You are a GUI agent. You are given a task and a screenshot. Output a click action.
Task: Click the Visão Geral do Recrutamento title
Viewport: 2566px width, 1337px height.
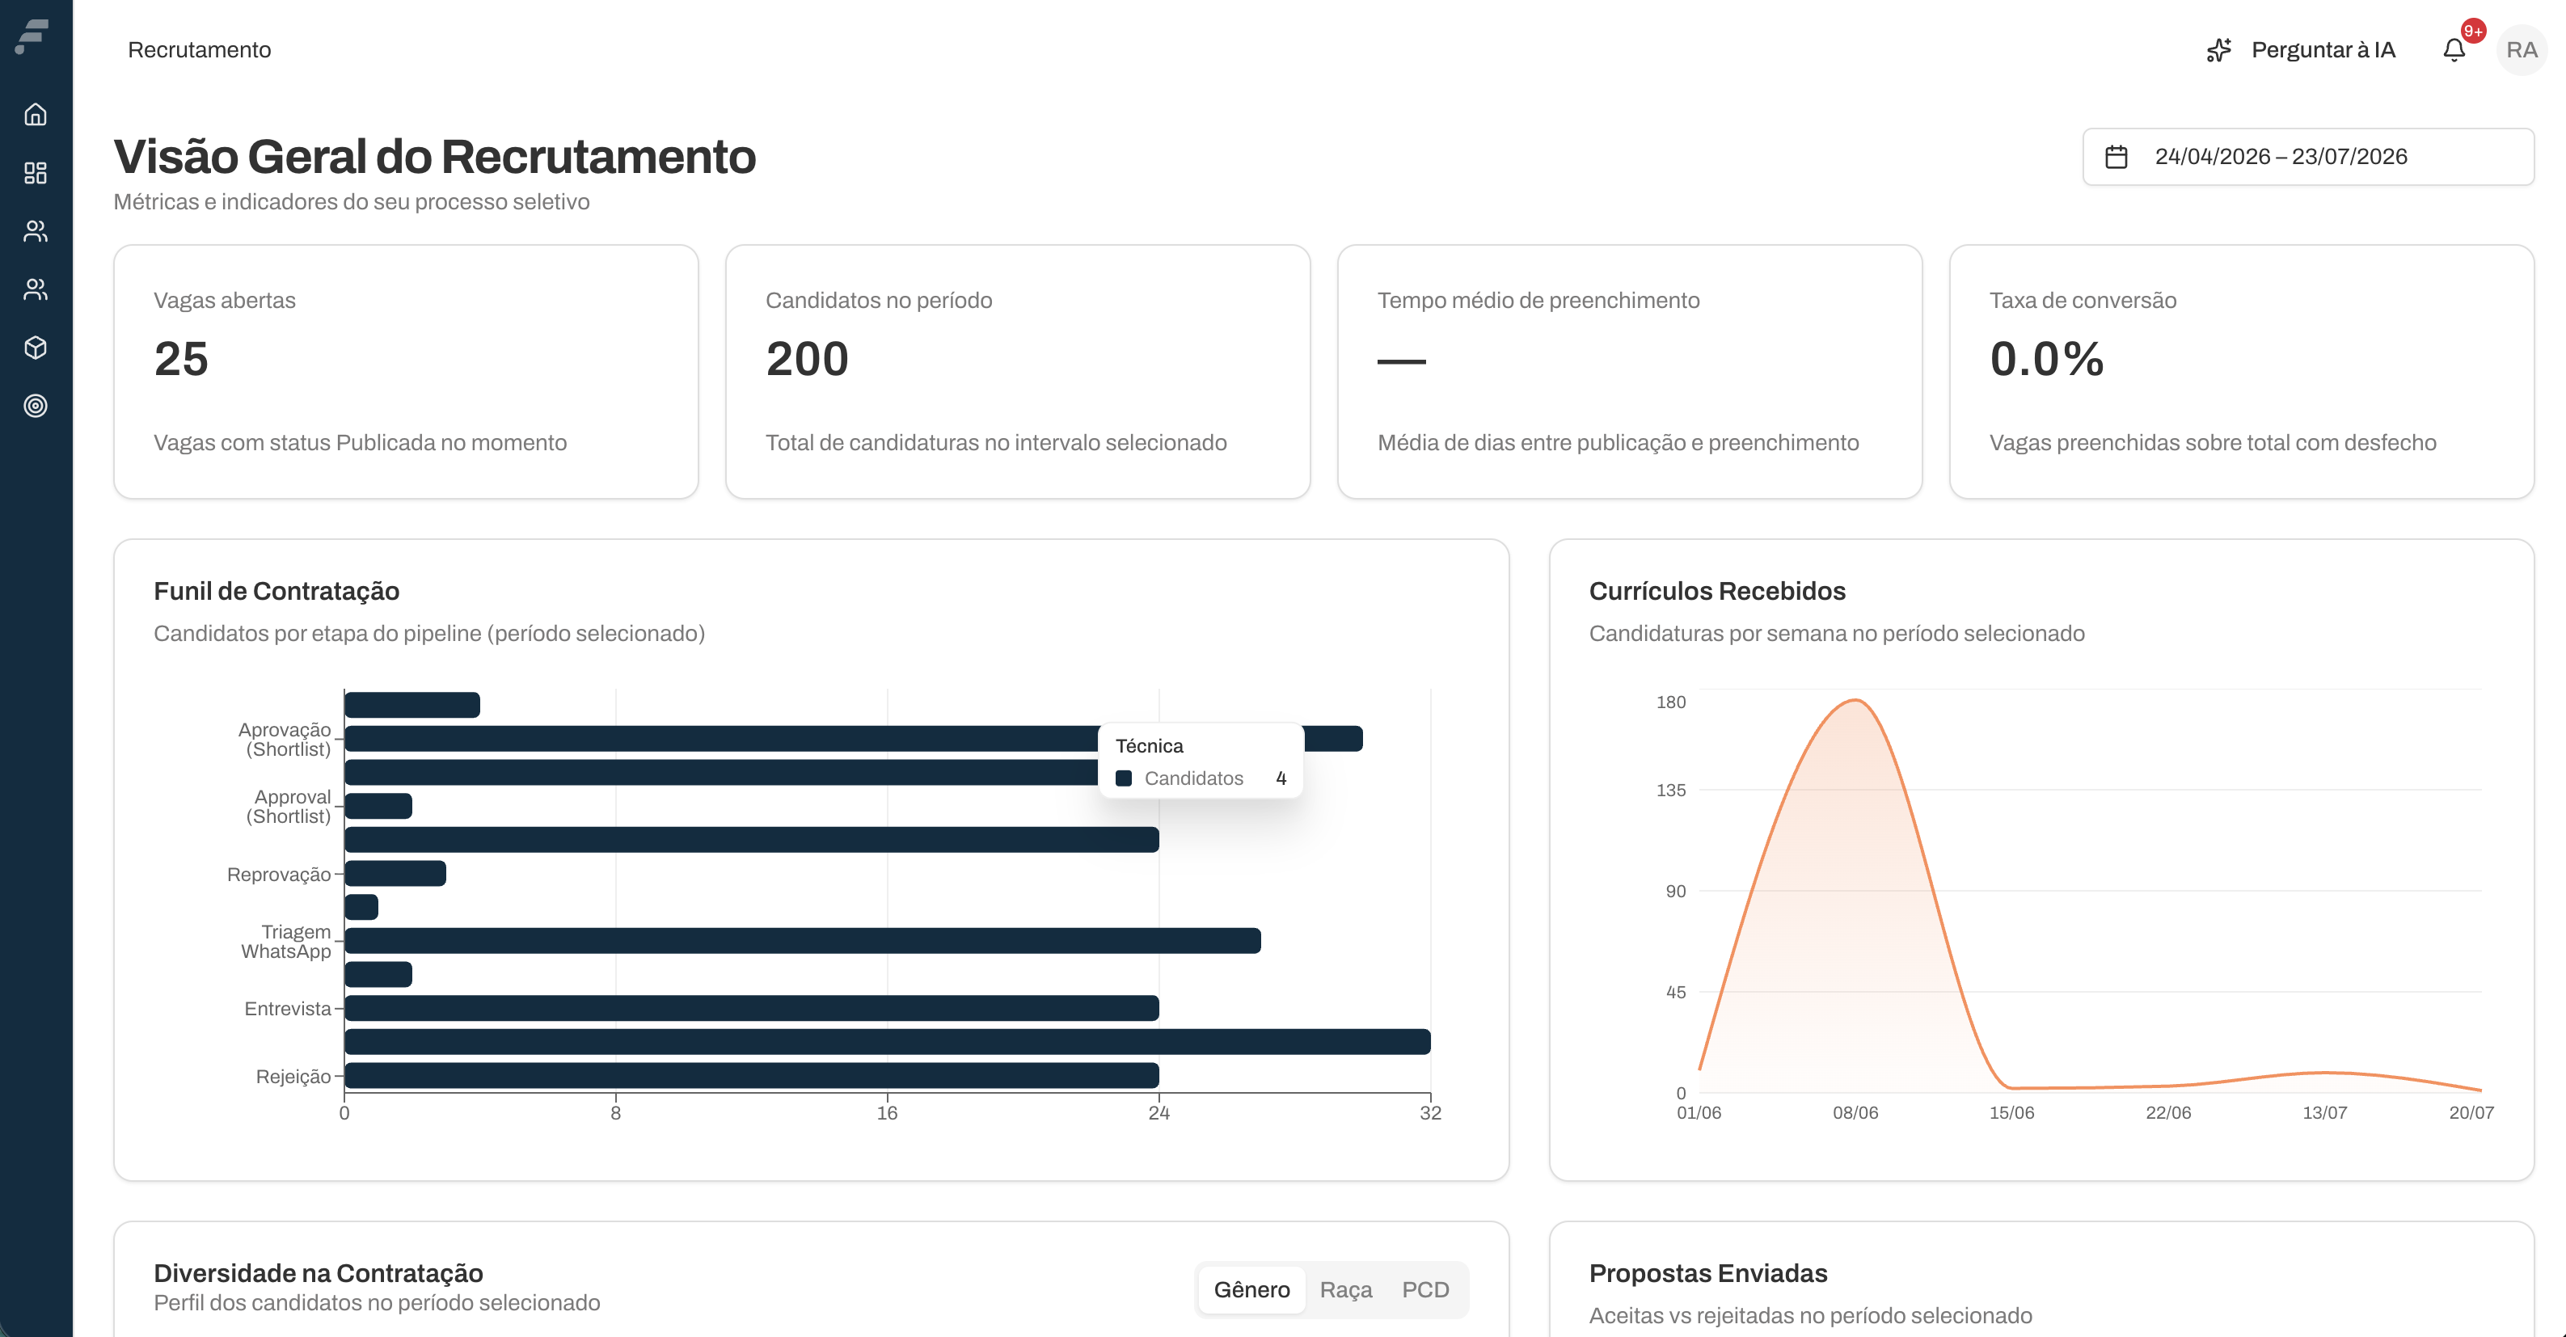tap(434, 157)
